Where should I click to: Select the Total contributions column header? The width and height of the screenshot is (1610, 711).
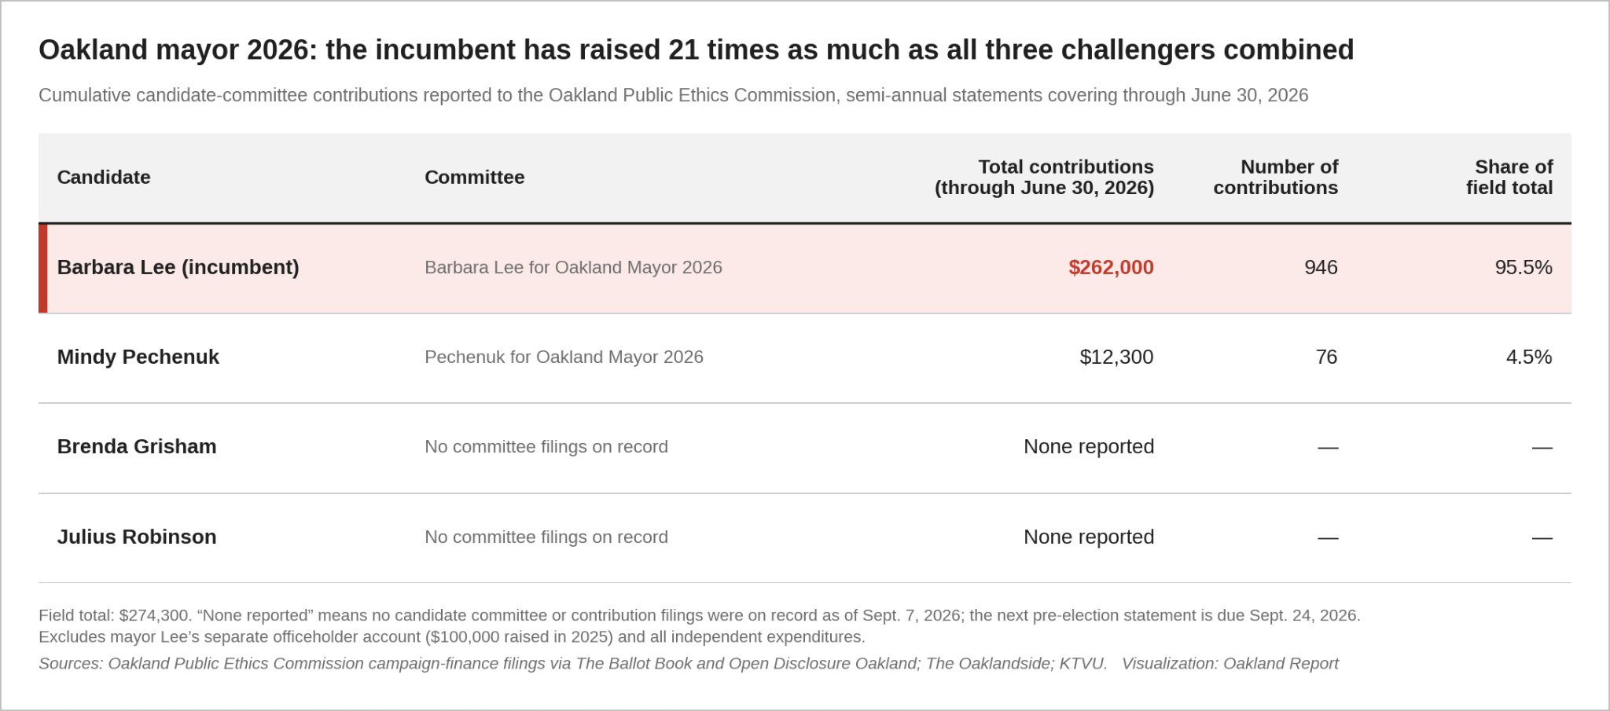1044,178
